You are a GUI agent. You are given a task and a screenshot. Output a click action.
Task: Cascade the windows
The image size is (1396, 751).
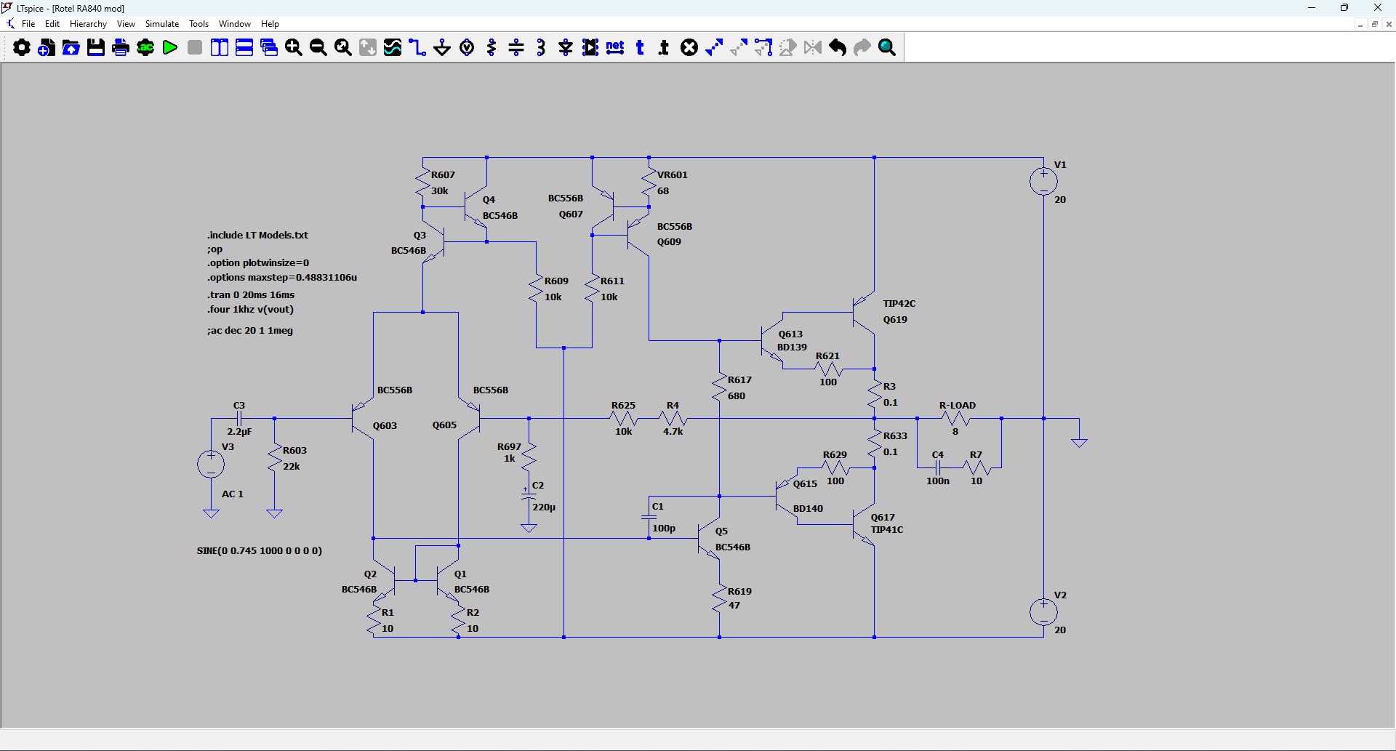coord(269,48)
